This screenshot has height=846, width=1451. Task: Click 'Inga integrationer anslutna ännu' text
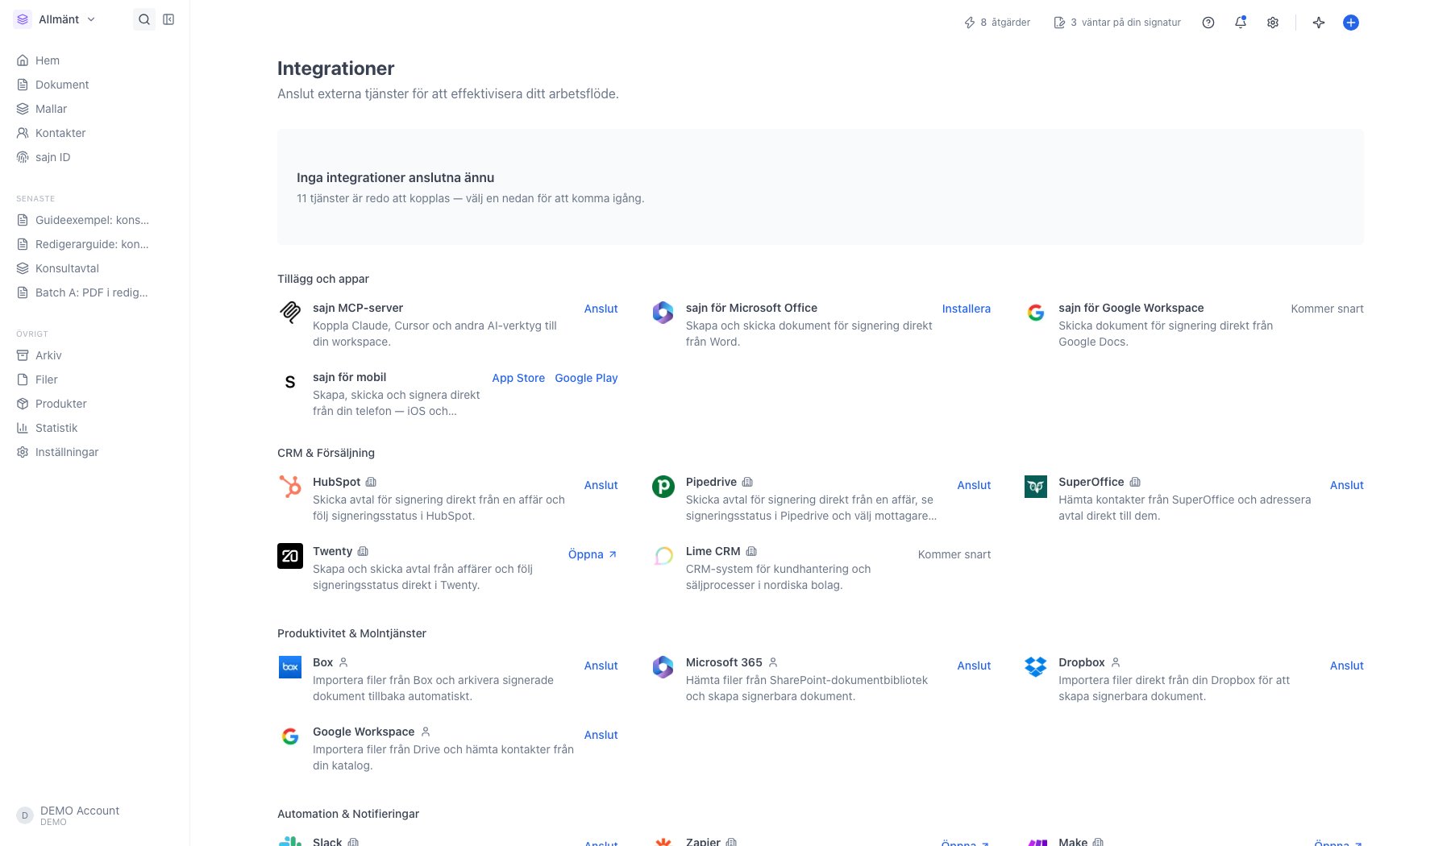[x=396, y=178]
